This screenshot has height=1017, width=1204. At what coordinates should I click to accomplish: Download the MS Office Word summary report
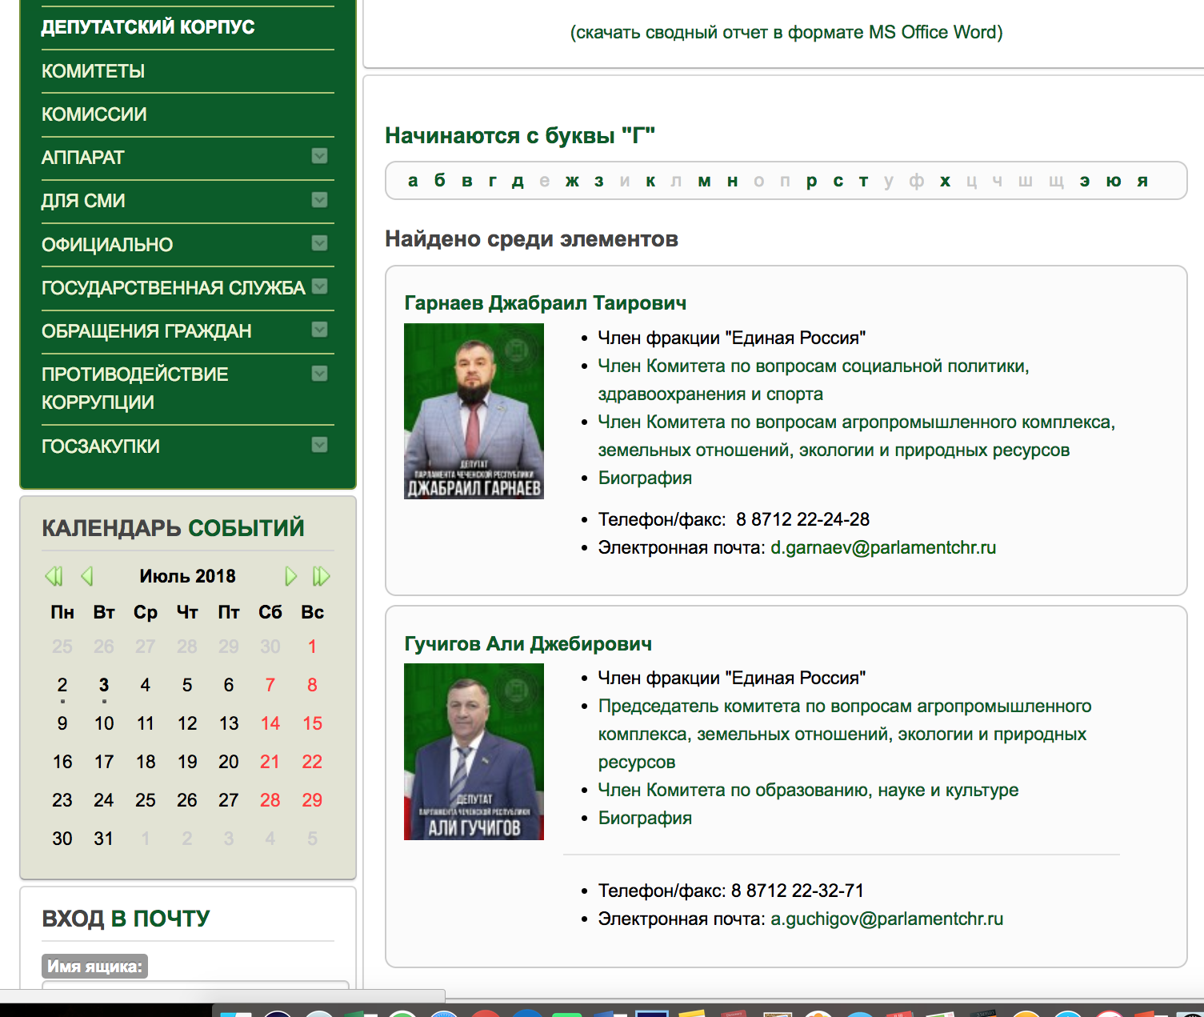click(786, 32)
